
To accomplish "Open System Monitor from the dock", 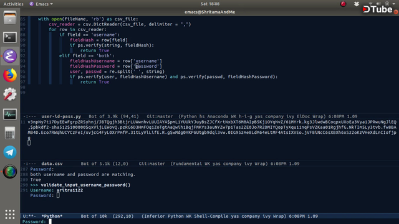I will coord(10,114).
